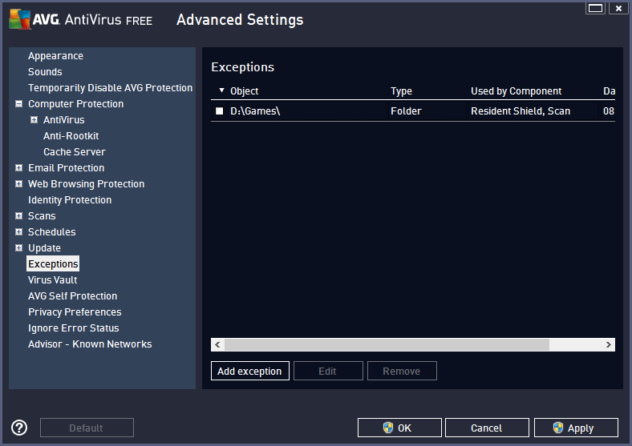This screenshot has width=632, height=446.
Task: Open AVG Self Protection settings
Action: pyautogui.click(x=72, y=296)
